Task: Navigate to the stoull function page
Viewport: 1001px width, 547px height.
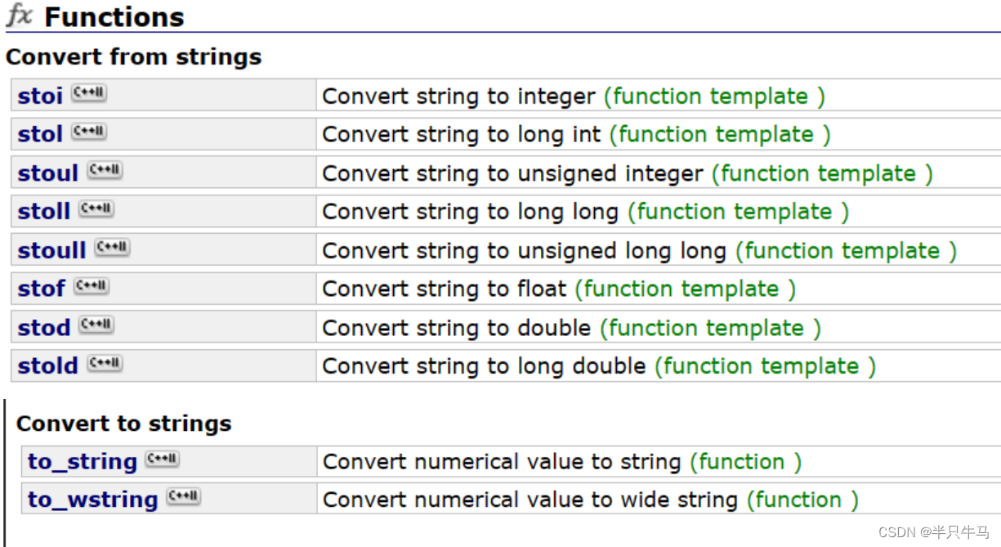Action: click(x=51, y=250)
